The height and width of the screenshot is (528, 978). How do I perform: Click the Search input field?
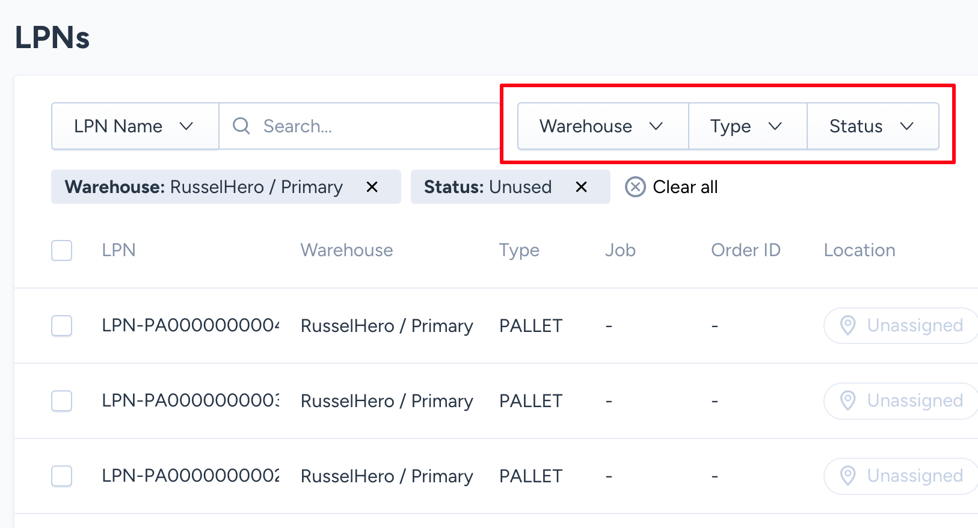pos(359,126)
